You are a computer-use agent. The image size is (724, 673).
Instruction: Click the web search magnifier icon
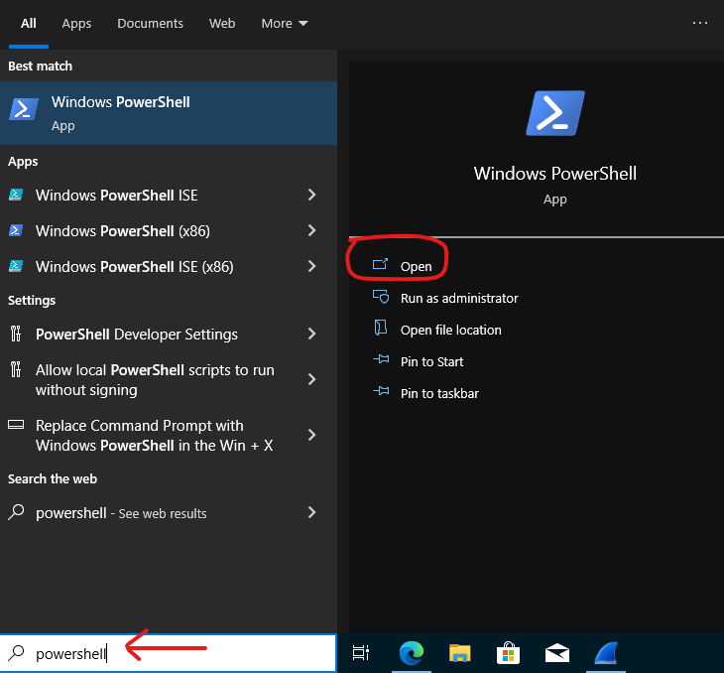(x=16, y=512)
